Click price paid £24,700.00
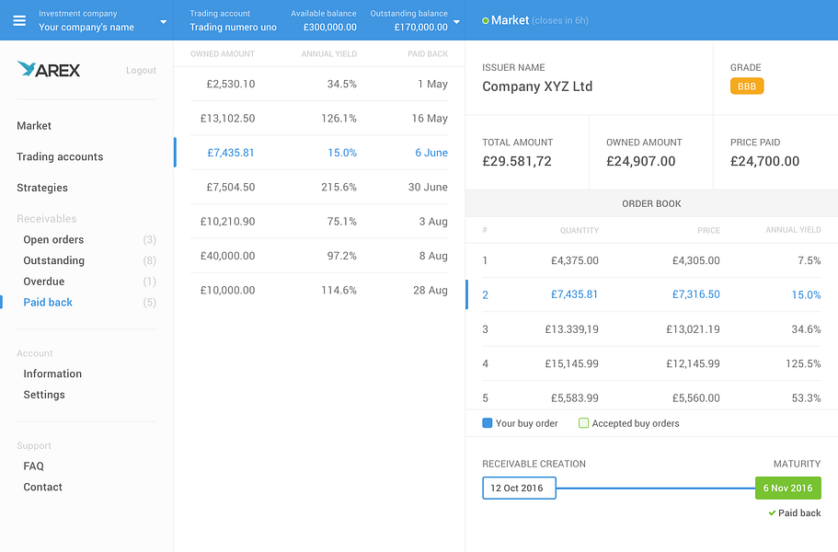The height and width of the screenshot is (552, 838). (x=764, y=161)
